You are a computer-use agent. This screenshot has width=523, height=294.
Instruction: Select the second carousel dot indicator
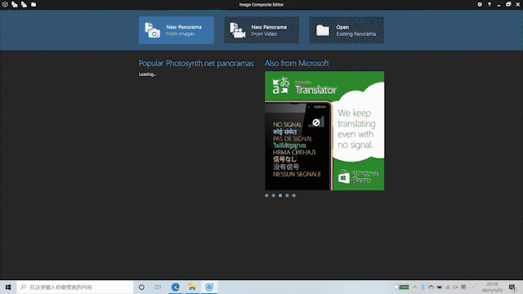(274, 195)
